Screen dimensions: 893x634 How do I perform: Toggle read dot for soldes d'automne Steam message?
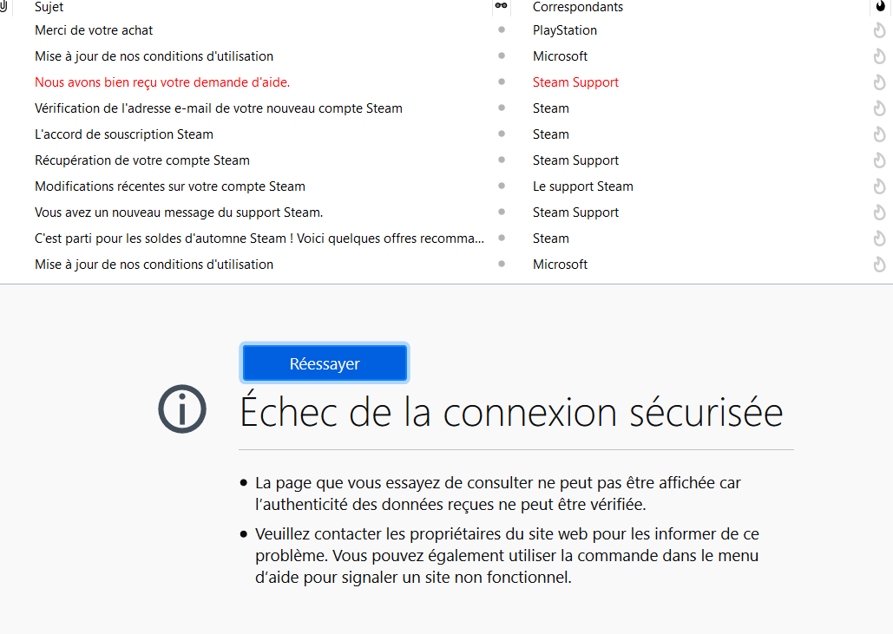click(502, 238)
